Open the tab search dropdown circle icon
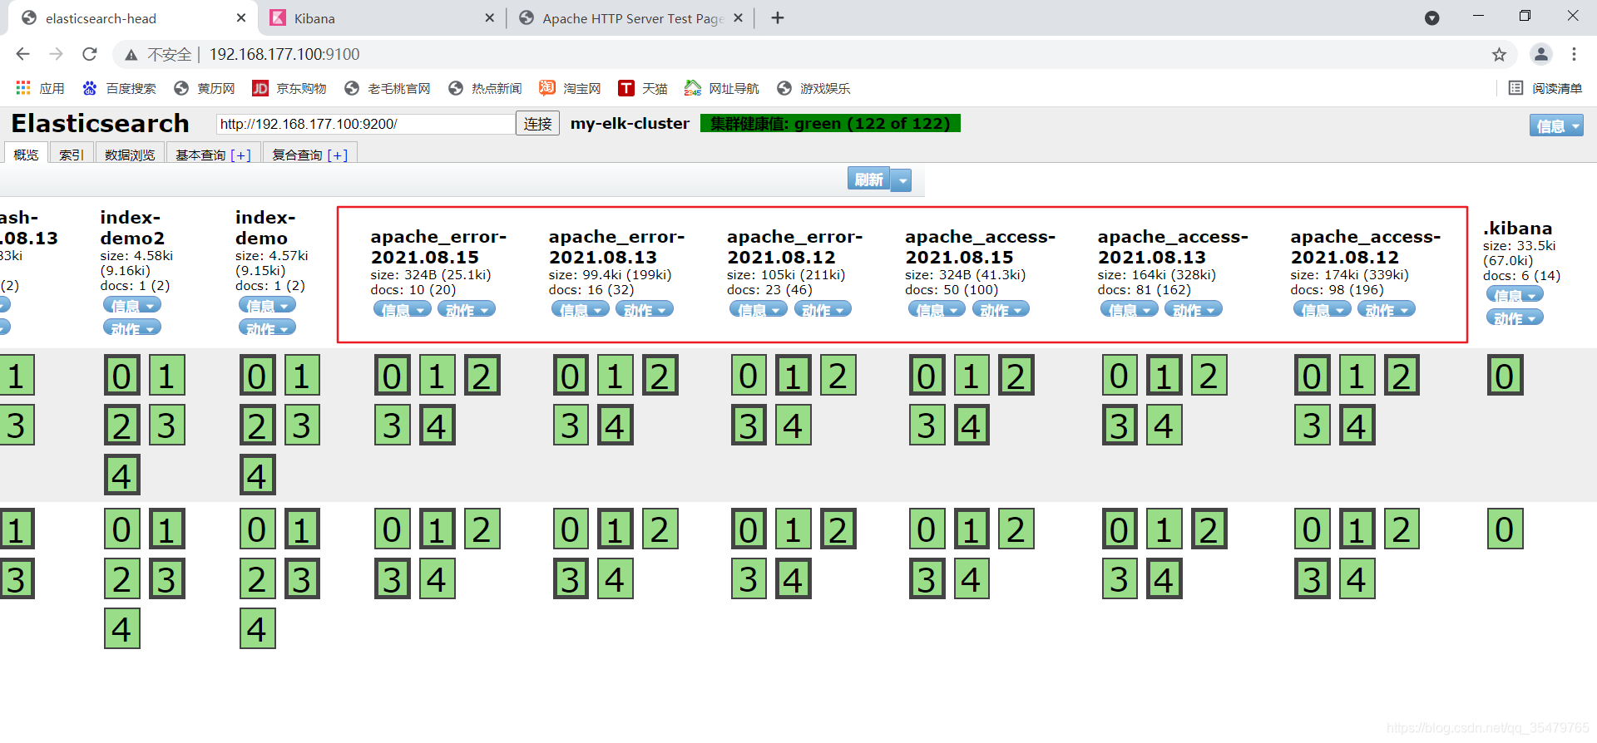Image resolution: width=1597 pixels, height=743 pixels. pyautogui.click(x=1431, y=17)
